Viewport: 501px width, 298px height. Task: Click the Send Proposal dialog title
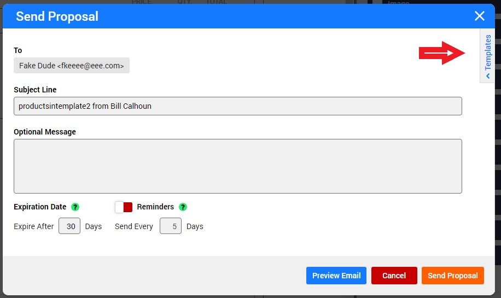57,16
